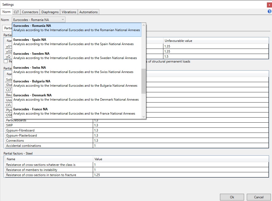Close the Settings window
Screen dimensions: 272x201
tap(269, 5)
